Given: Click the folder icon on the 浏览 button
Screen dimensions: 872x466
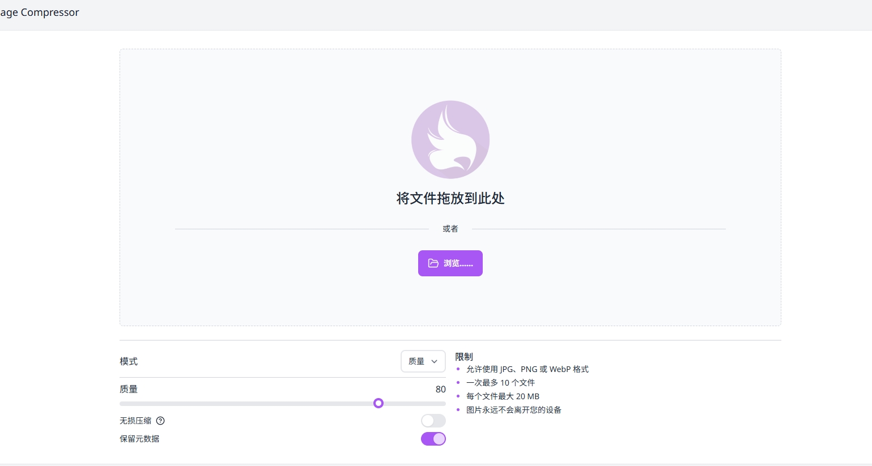Looking at the screenshot, I should (x=433, y=263).
